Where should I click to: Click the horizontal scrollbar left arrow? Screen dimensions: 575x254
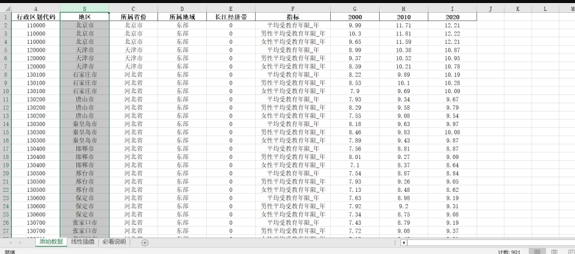(x=403, y=242)
